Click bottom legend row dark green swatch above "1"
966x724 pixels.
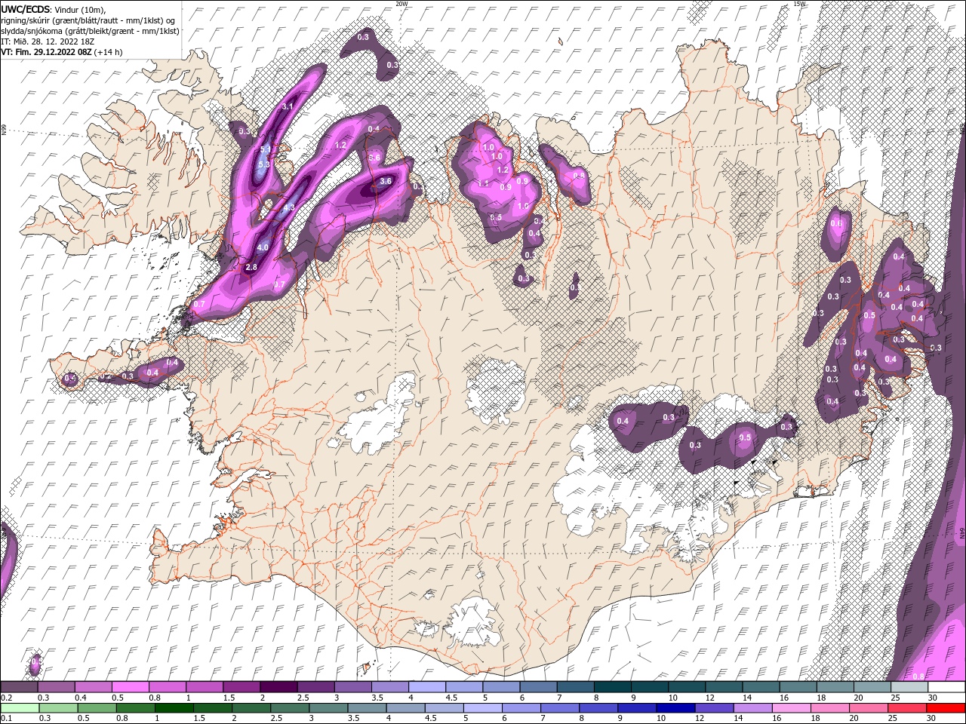[173, 708]
